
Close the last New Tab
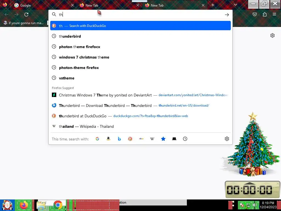click(203, 5)
